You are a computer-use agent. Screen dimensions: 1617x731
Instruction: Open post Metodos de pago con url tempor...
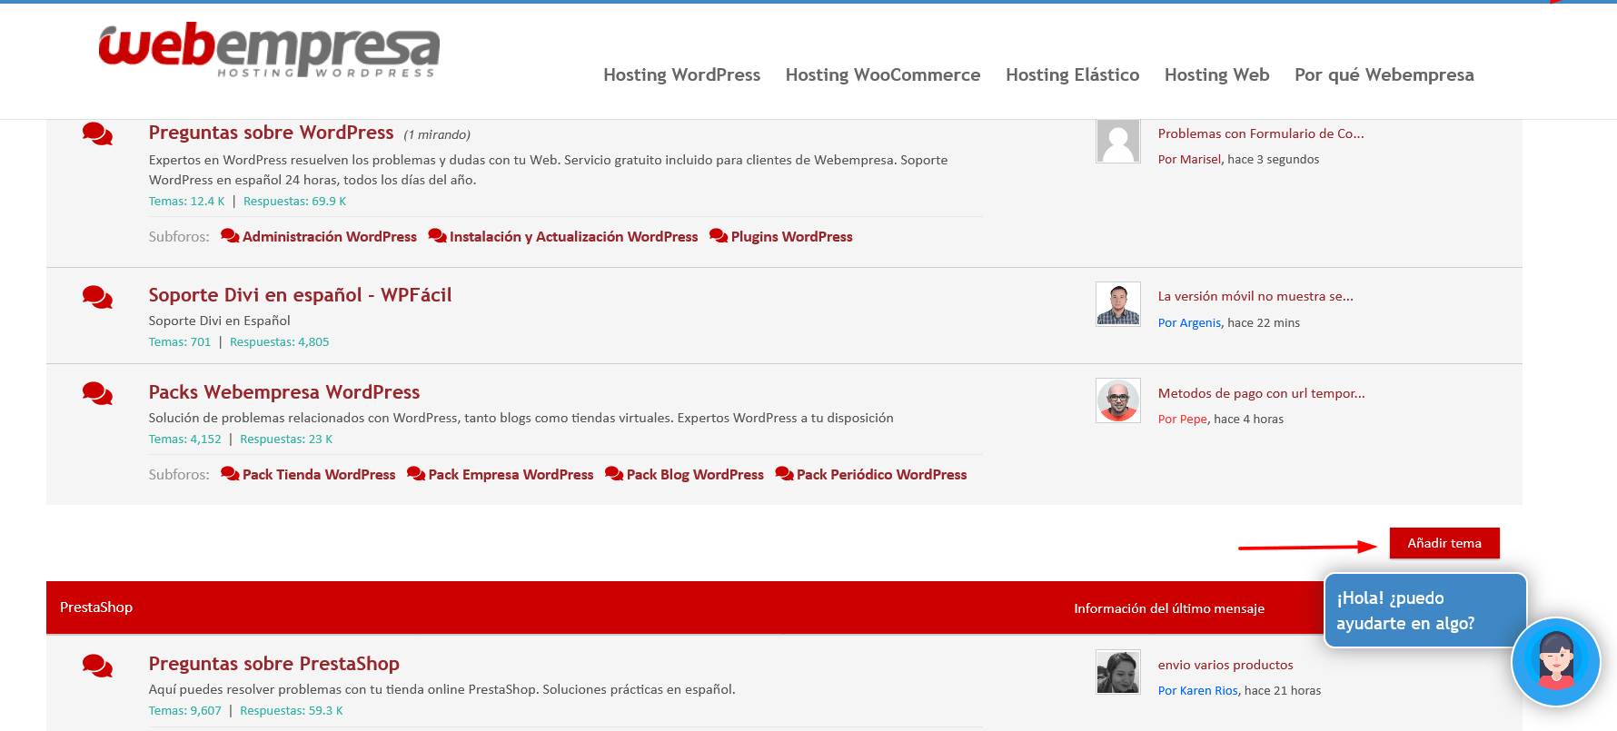tap(1261, 393)
